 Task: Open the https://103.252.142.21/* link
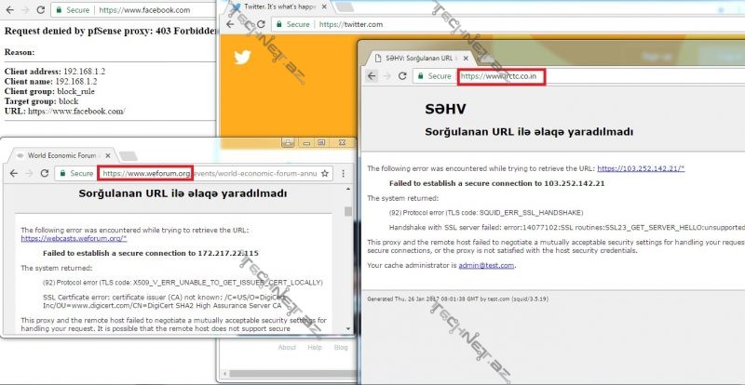641,168
